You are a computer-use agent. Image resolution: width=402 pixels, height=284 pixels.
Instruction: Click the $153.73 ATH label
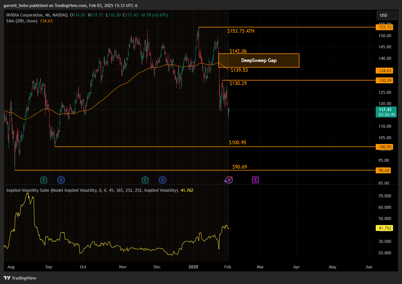241,31
